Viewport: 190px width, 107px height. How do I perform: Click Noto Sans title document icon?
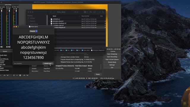(x=30, y=26)
